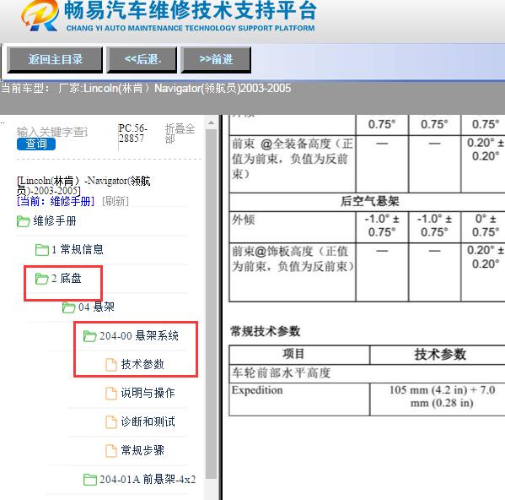Image resolution: width=505 pixels, height=500 pixels.
Task: Click the folder icon beside 204-01A 前悬架-4x2
Action: pyautogui.click(x=90, y=480)
